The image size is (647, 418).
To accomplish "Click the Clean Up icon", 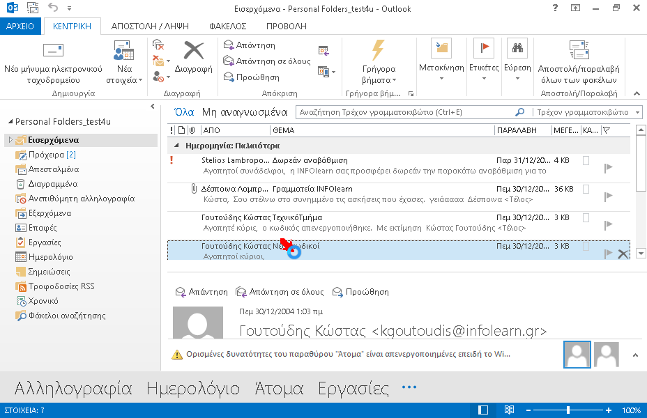I will click(158, 61).
